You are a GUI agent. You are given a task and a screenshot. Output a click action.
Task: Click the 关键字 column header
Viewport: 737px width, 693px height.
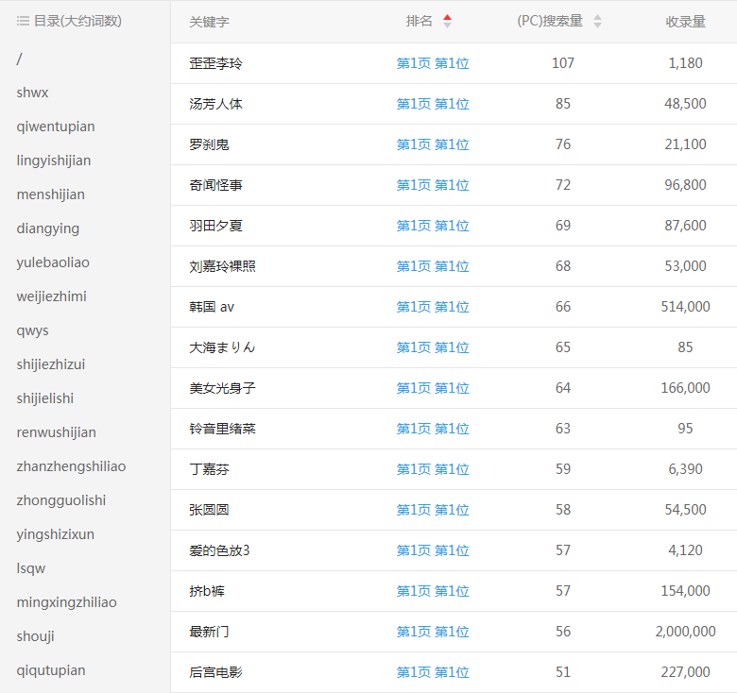209,21
